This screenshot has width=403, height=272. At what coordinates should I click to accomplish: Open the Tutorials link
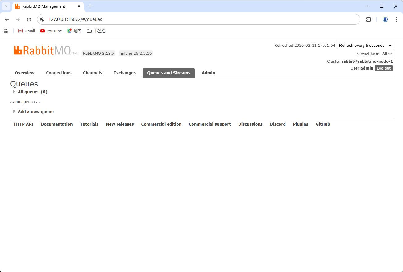(x=89, y=124)
